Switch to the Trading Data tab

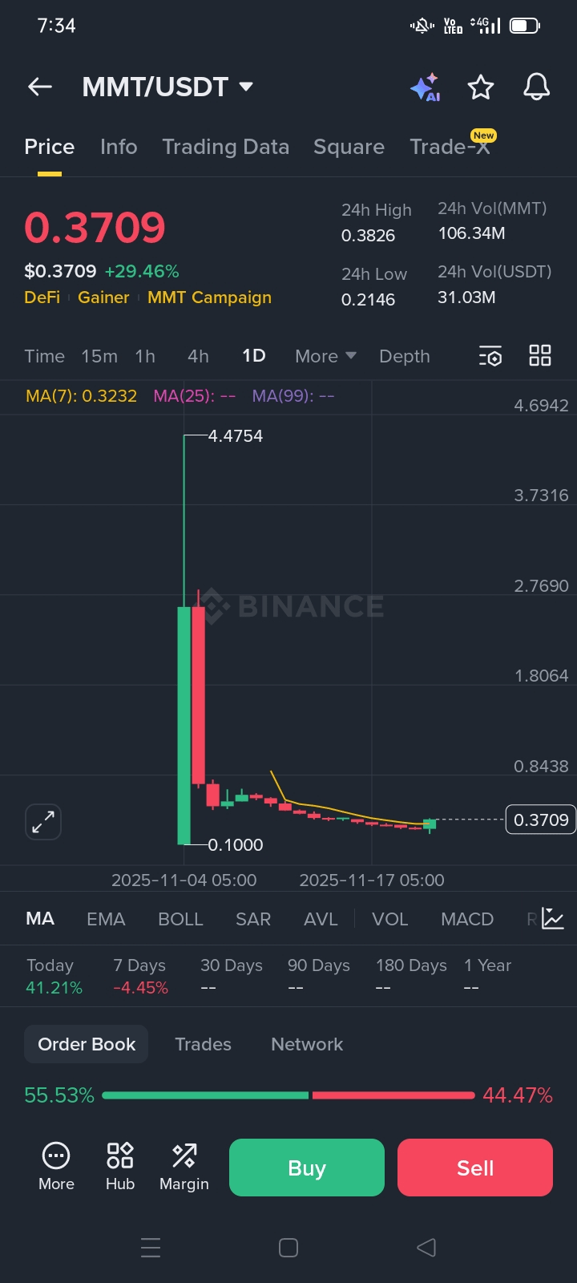click(225, 147)
